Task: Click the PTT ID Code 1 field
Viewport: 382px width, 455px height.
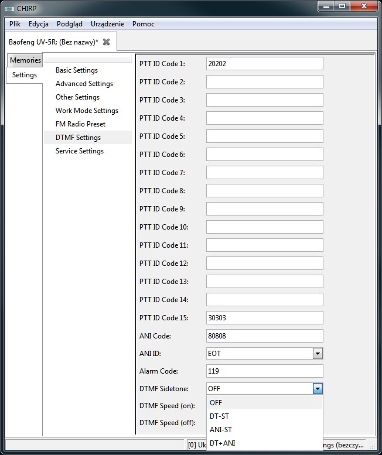Action: pos(264,64)
